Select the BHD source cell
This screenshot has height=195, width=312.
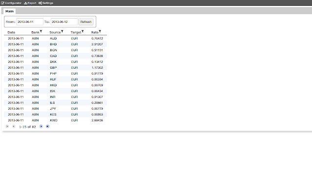pyautogui.click(x=53, y=44)
